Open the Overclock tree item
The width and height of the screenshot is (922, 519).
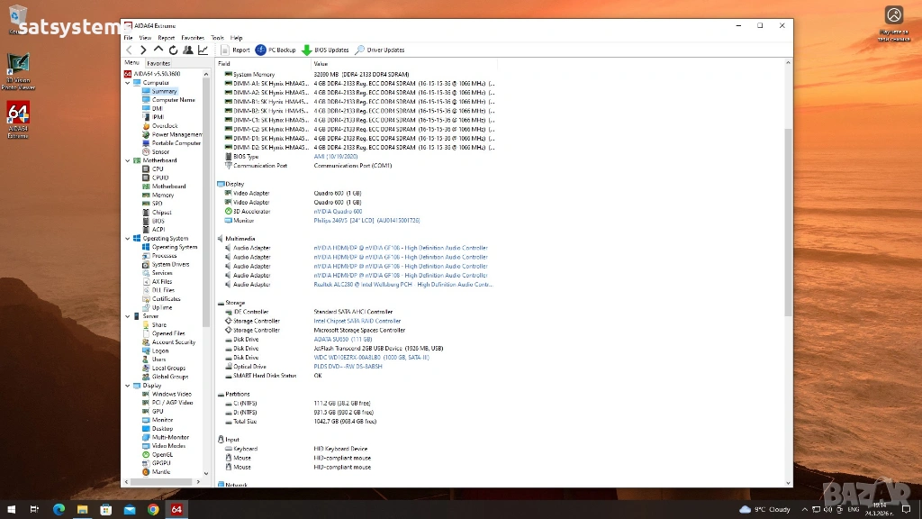164,126
